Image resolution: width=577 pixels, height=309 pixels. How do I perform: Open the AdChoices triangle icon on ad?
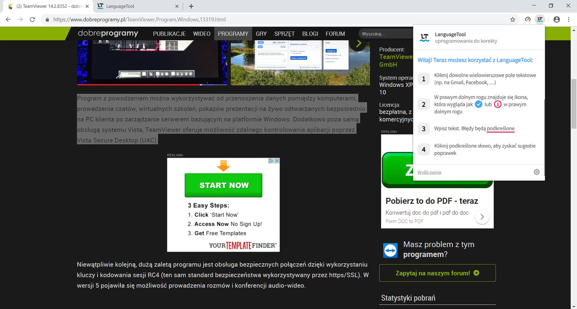(x=271, y=161)
